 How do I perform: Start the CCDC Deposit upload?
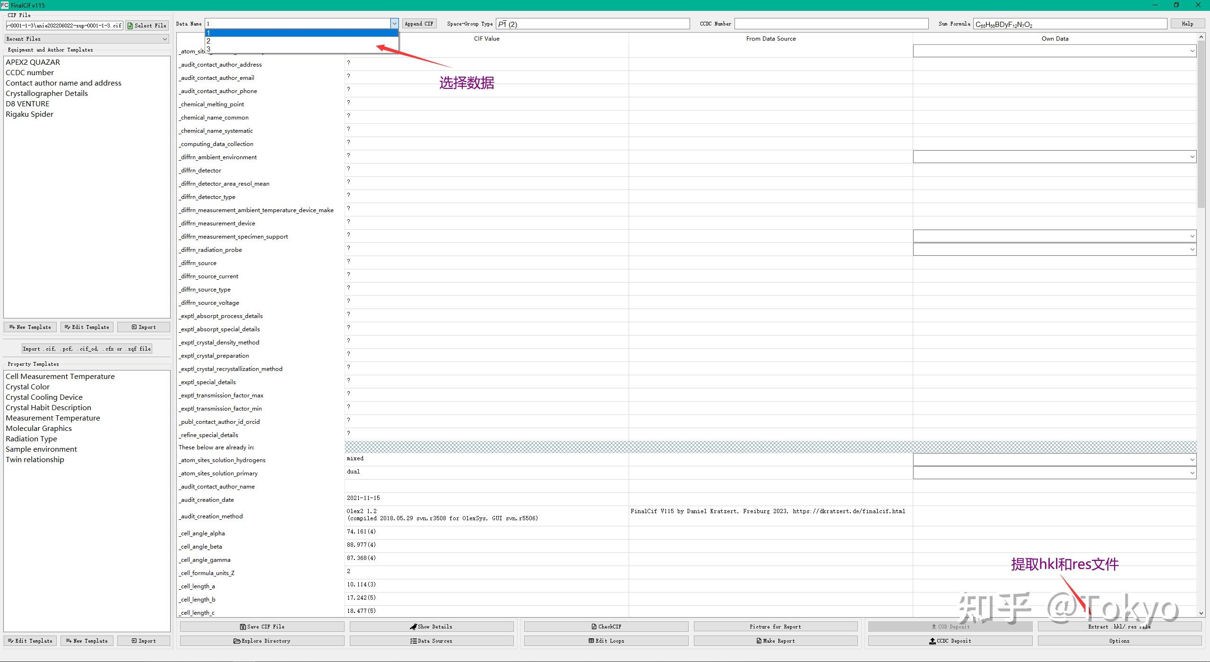950,641
